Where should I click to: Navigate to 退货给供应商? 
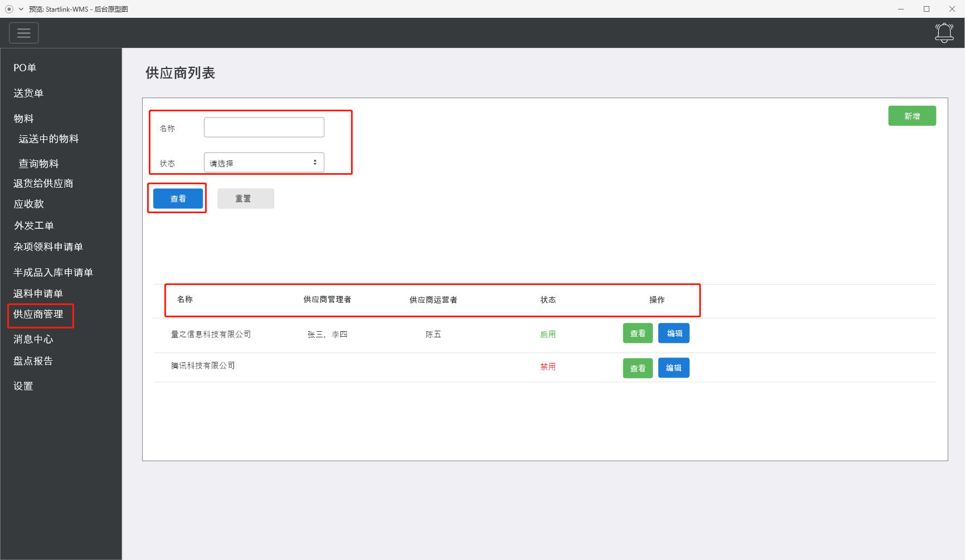pos(43,183)
